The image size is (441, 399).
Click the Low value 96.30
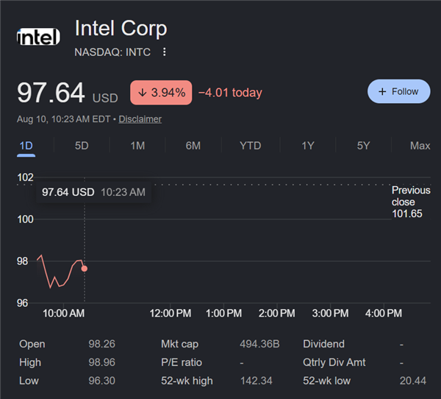(x=102, y=381)
